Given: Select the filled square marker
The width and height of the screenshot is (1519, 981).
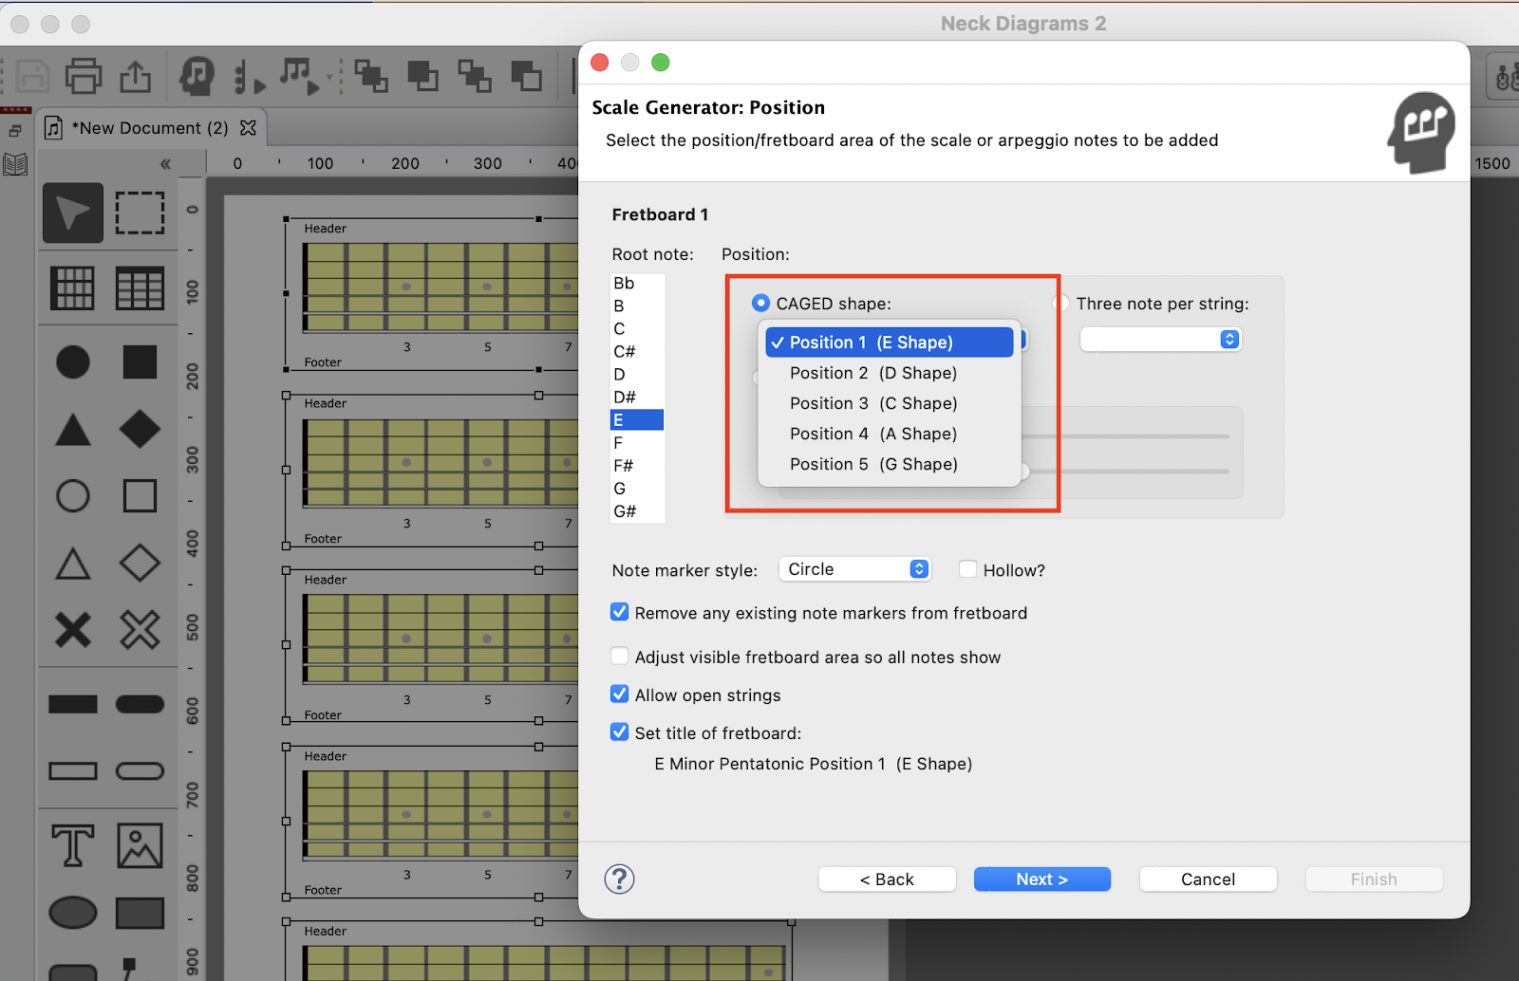Looking at the screenshot, I should coord(140,361).
